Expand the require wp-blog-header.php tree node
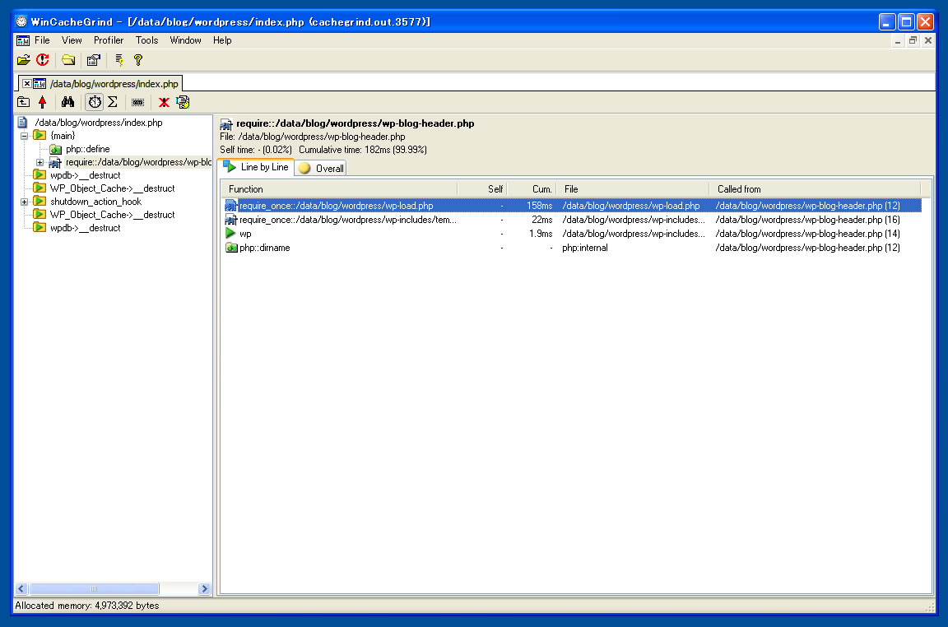 pyautogui.click(x=39, y=162)
